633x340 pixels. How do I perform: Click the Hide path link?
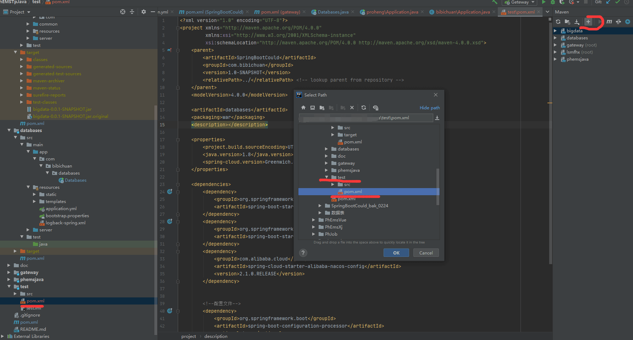point(429,108)
